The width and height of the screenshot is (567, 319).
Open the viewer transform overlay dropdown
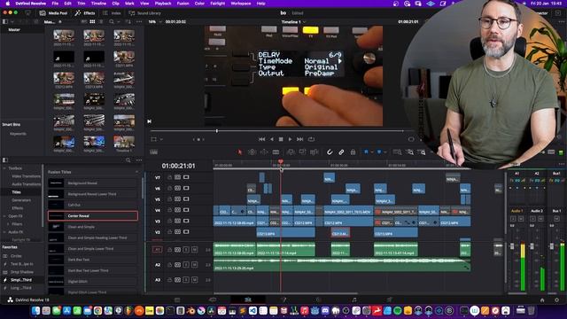click(161, 139)
